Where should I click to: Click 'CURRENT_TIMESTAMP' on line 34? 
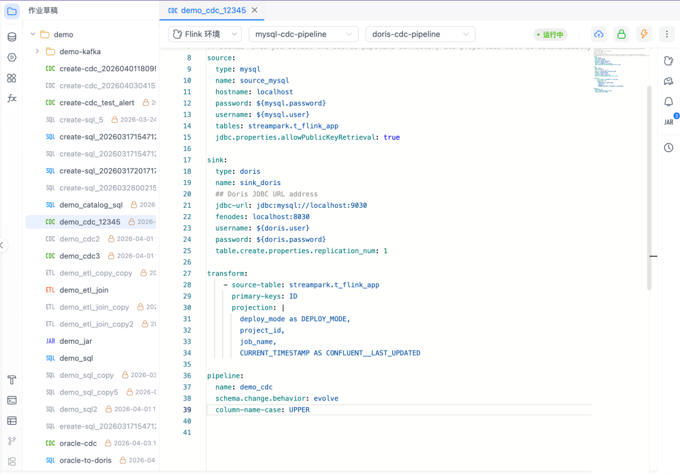[275, 353]
